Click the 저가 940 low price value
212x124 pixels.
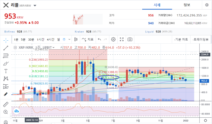click(151, 23)
